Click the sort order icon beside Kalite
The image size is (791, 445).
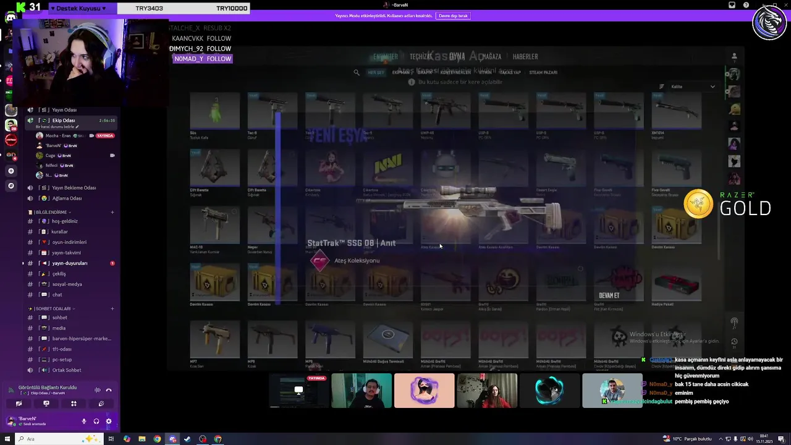[661, 87]
